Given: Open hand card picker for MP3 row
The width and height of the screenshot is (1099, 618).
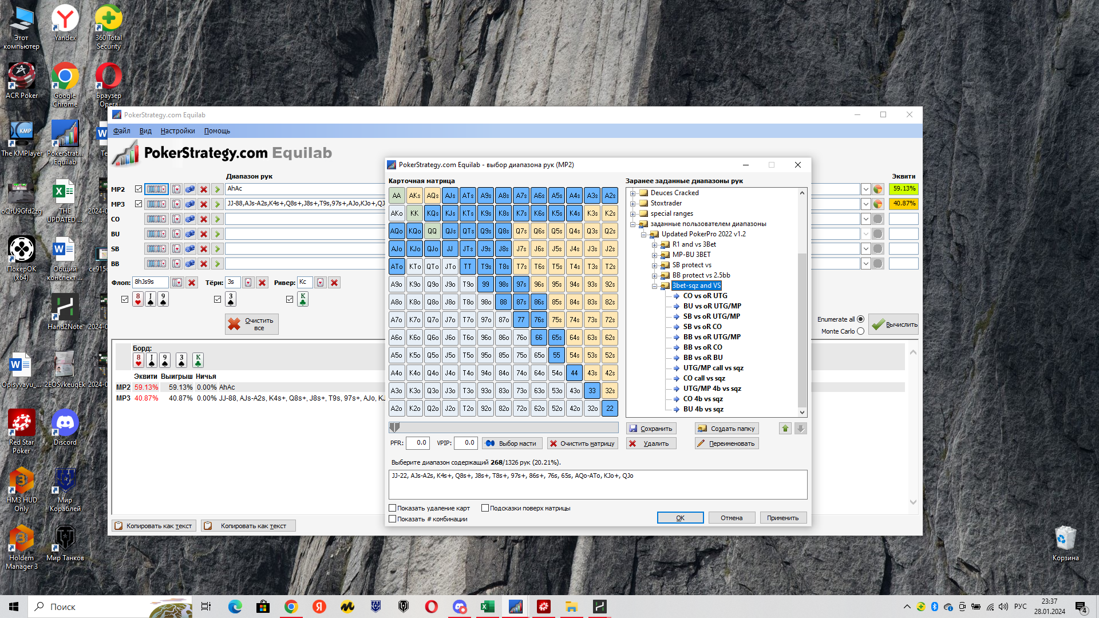Looking at the screenshot, I should pyautogui.click(x=176, y=204).
